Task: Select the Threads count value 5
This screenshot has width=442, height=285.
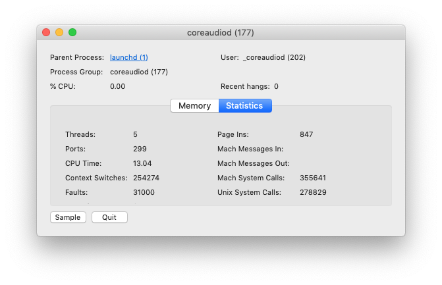Action: [x=135, y=134]
